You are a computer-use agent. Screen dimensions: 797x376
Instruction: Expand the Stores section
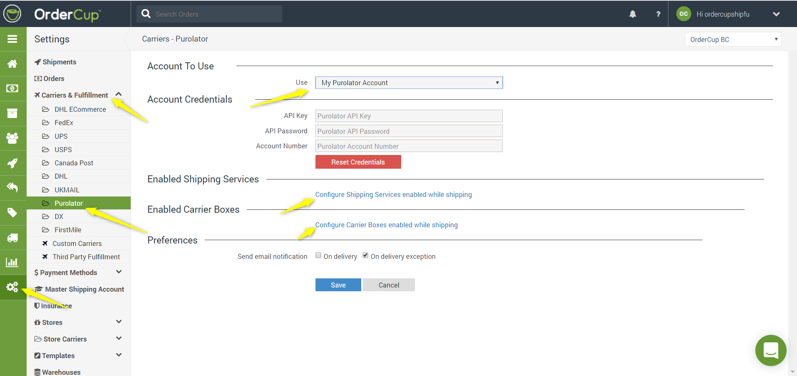[x=119, y=322]
